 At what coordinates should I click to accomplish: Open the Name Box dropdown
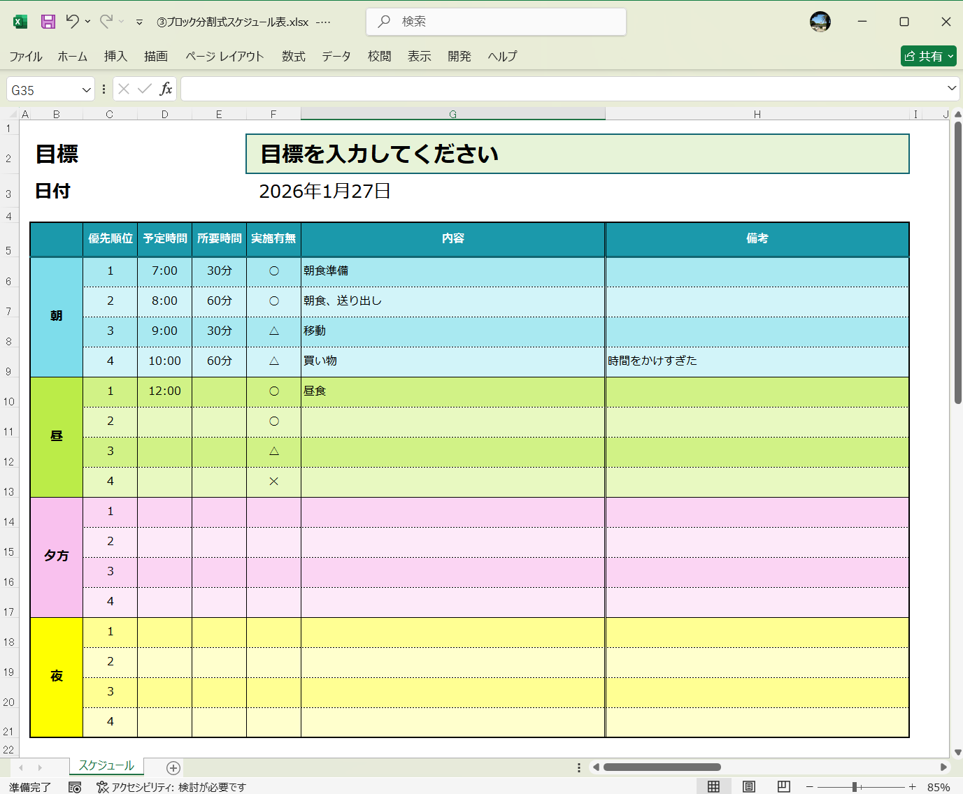point(85,89)
